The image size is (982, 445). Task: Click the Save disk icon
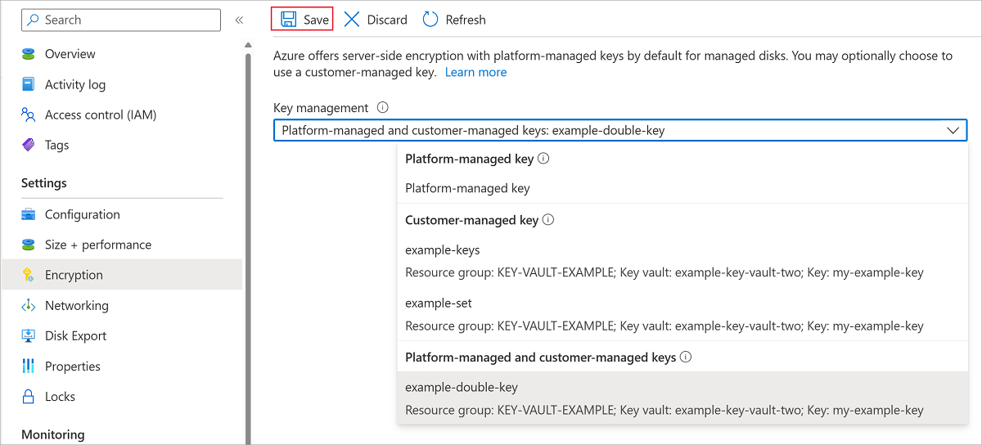[x=288, y=20]
